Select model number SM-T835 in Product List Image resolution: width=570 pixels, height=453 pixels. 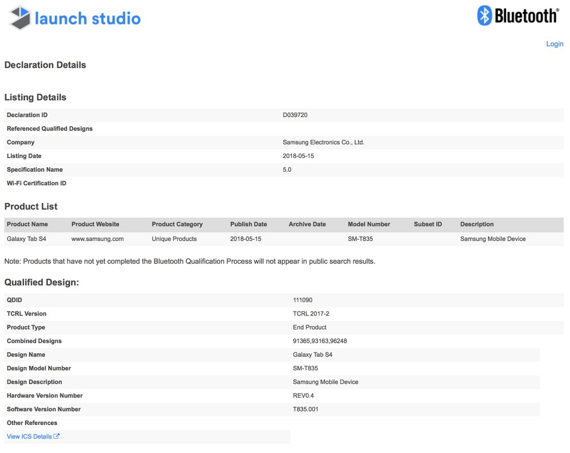click(x=360, y=238)
